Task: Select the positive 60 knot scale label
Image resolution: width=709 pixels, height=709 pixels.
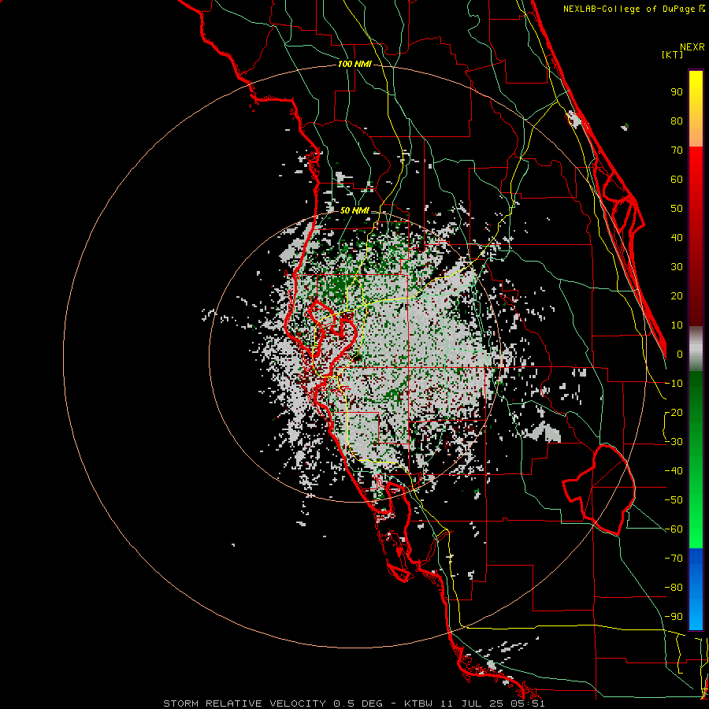Action: click(677, 179)
